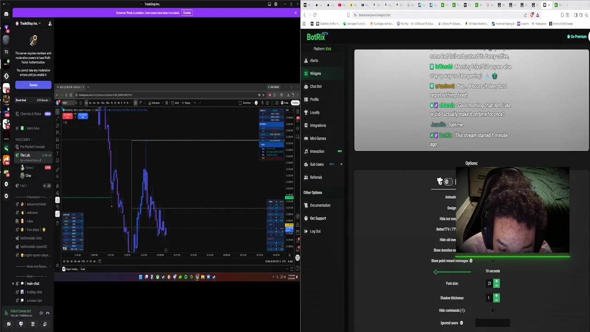Click red SELL price button on chart

68,116
